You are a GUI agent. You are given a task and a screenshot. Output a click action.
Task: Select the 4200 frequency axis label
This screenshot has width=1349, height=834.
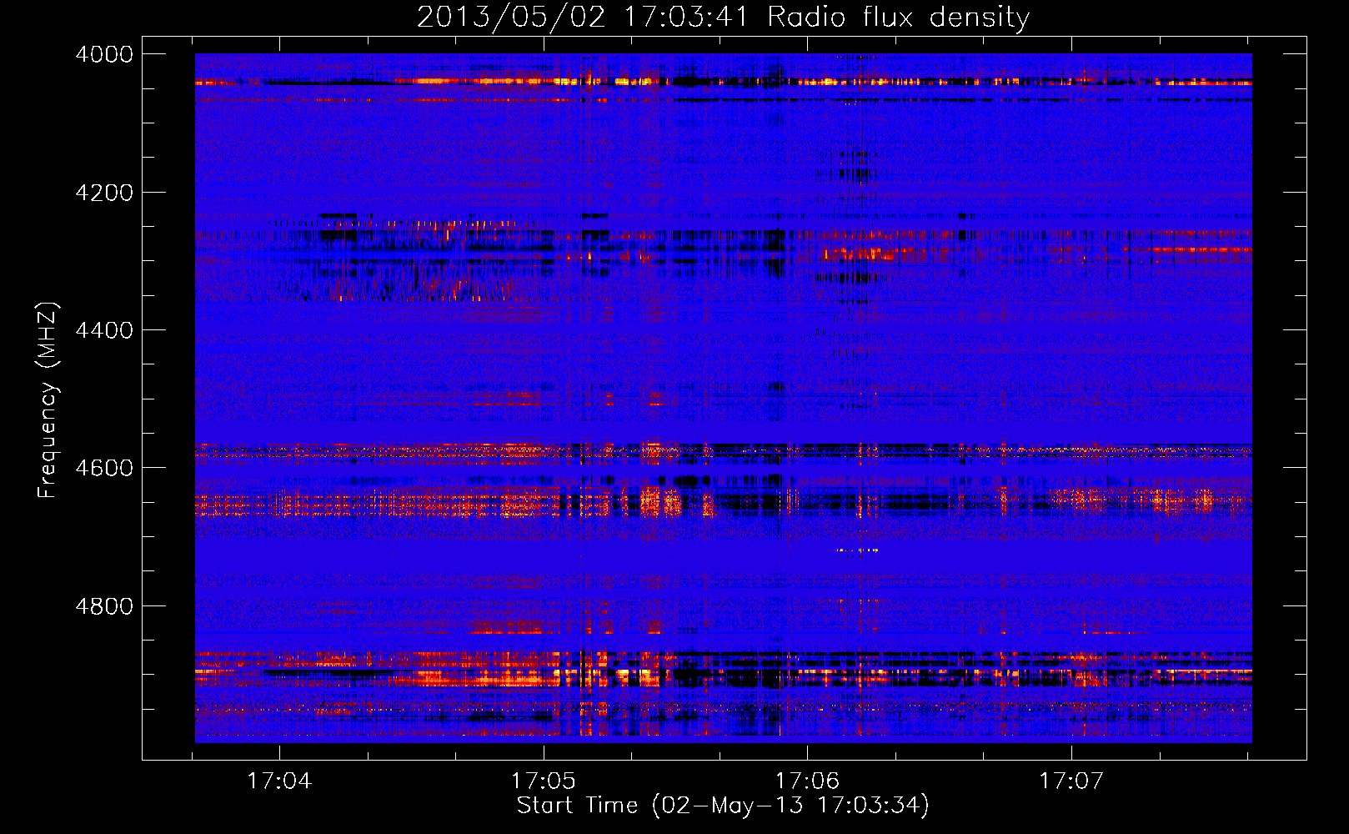(x=104, y=193)
